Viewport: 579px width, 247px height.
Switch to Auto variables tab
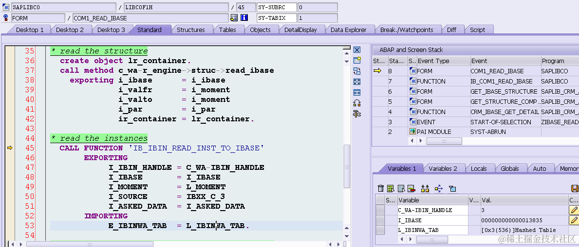(540, 168)
